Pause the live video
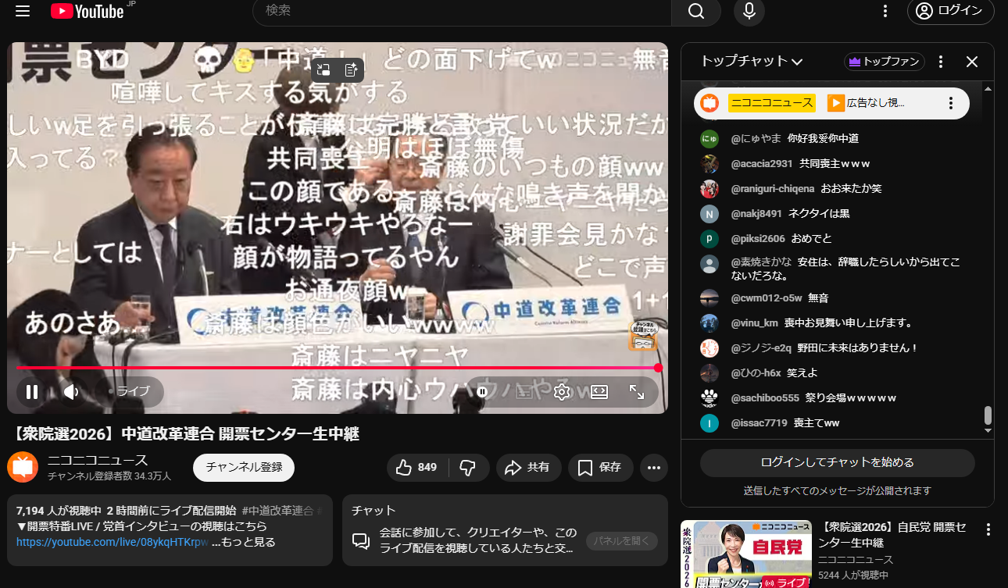 click(x=32, y=392)
